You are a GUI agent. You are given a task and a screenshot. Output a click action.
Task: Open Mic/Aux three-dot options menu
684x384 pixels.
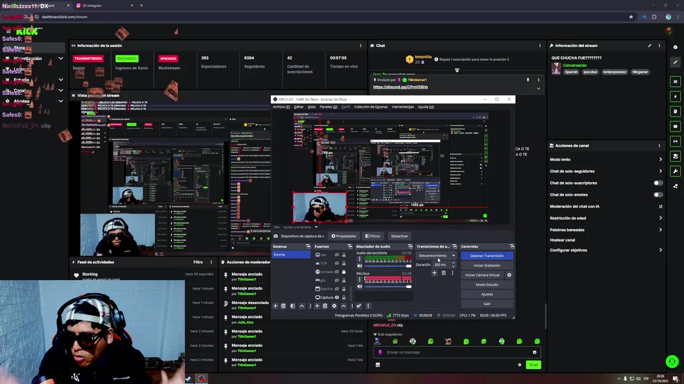coord(359,279)
